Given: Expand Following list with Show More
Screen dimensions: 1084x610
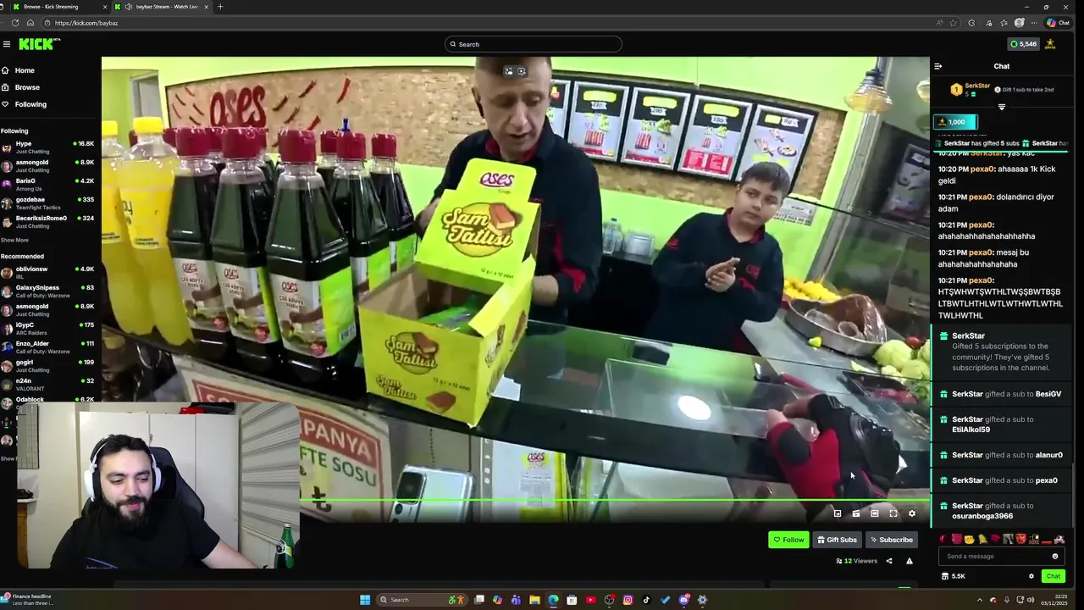Looking at the screenshot, I should tap(14, 240).
